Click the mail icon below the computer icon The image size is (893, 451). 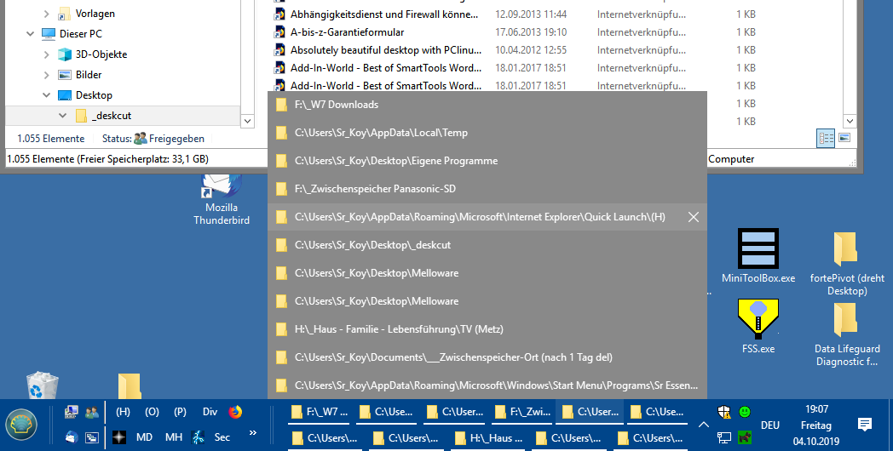72,437
